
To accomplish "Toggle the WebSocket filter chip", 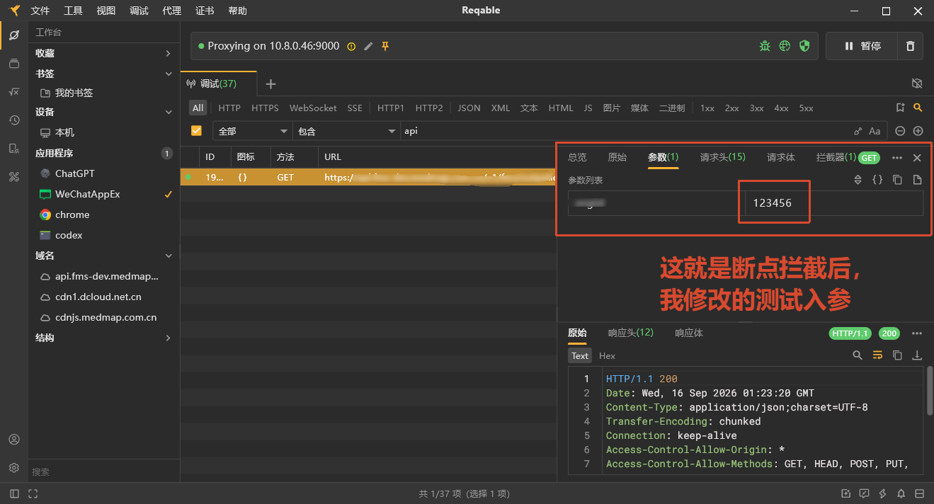I will [313, 108].
